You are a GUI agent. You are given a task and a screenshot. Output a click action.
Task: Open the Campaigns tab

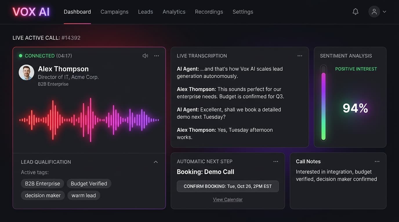[115, 12]
